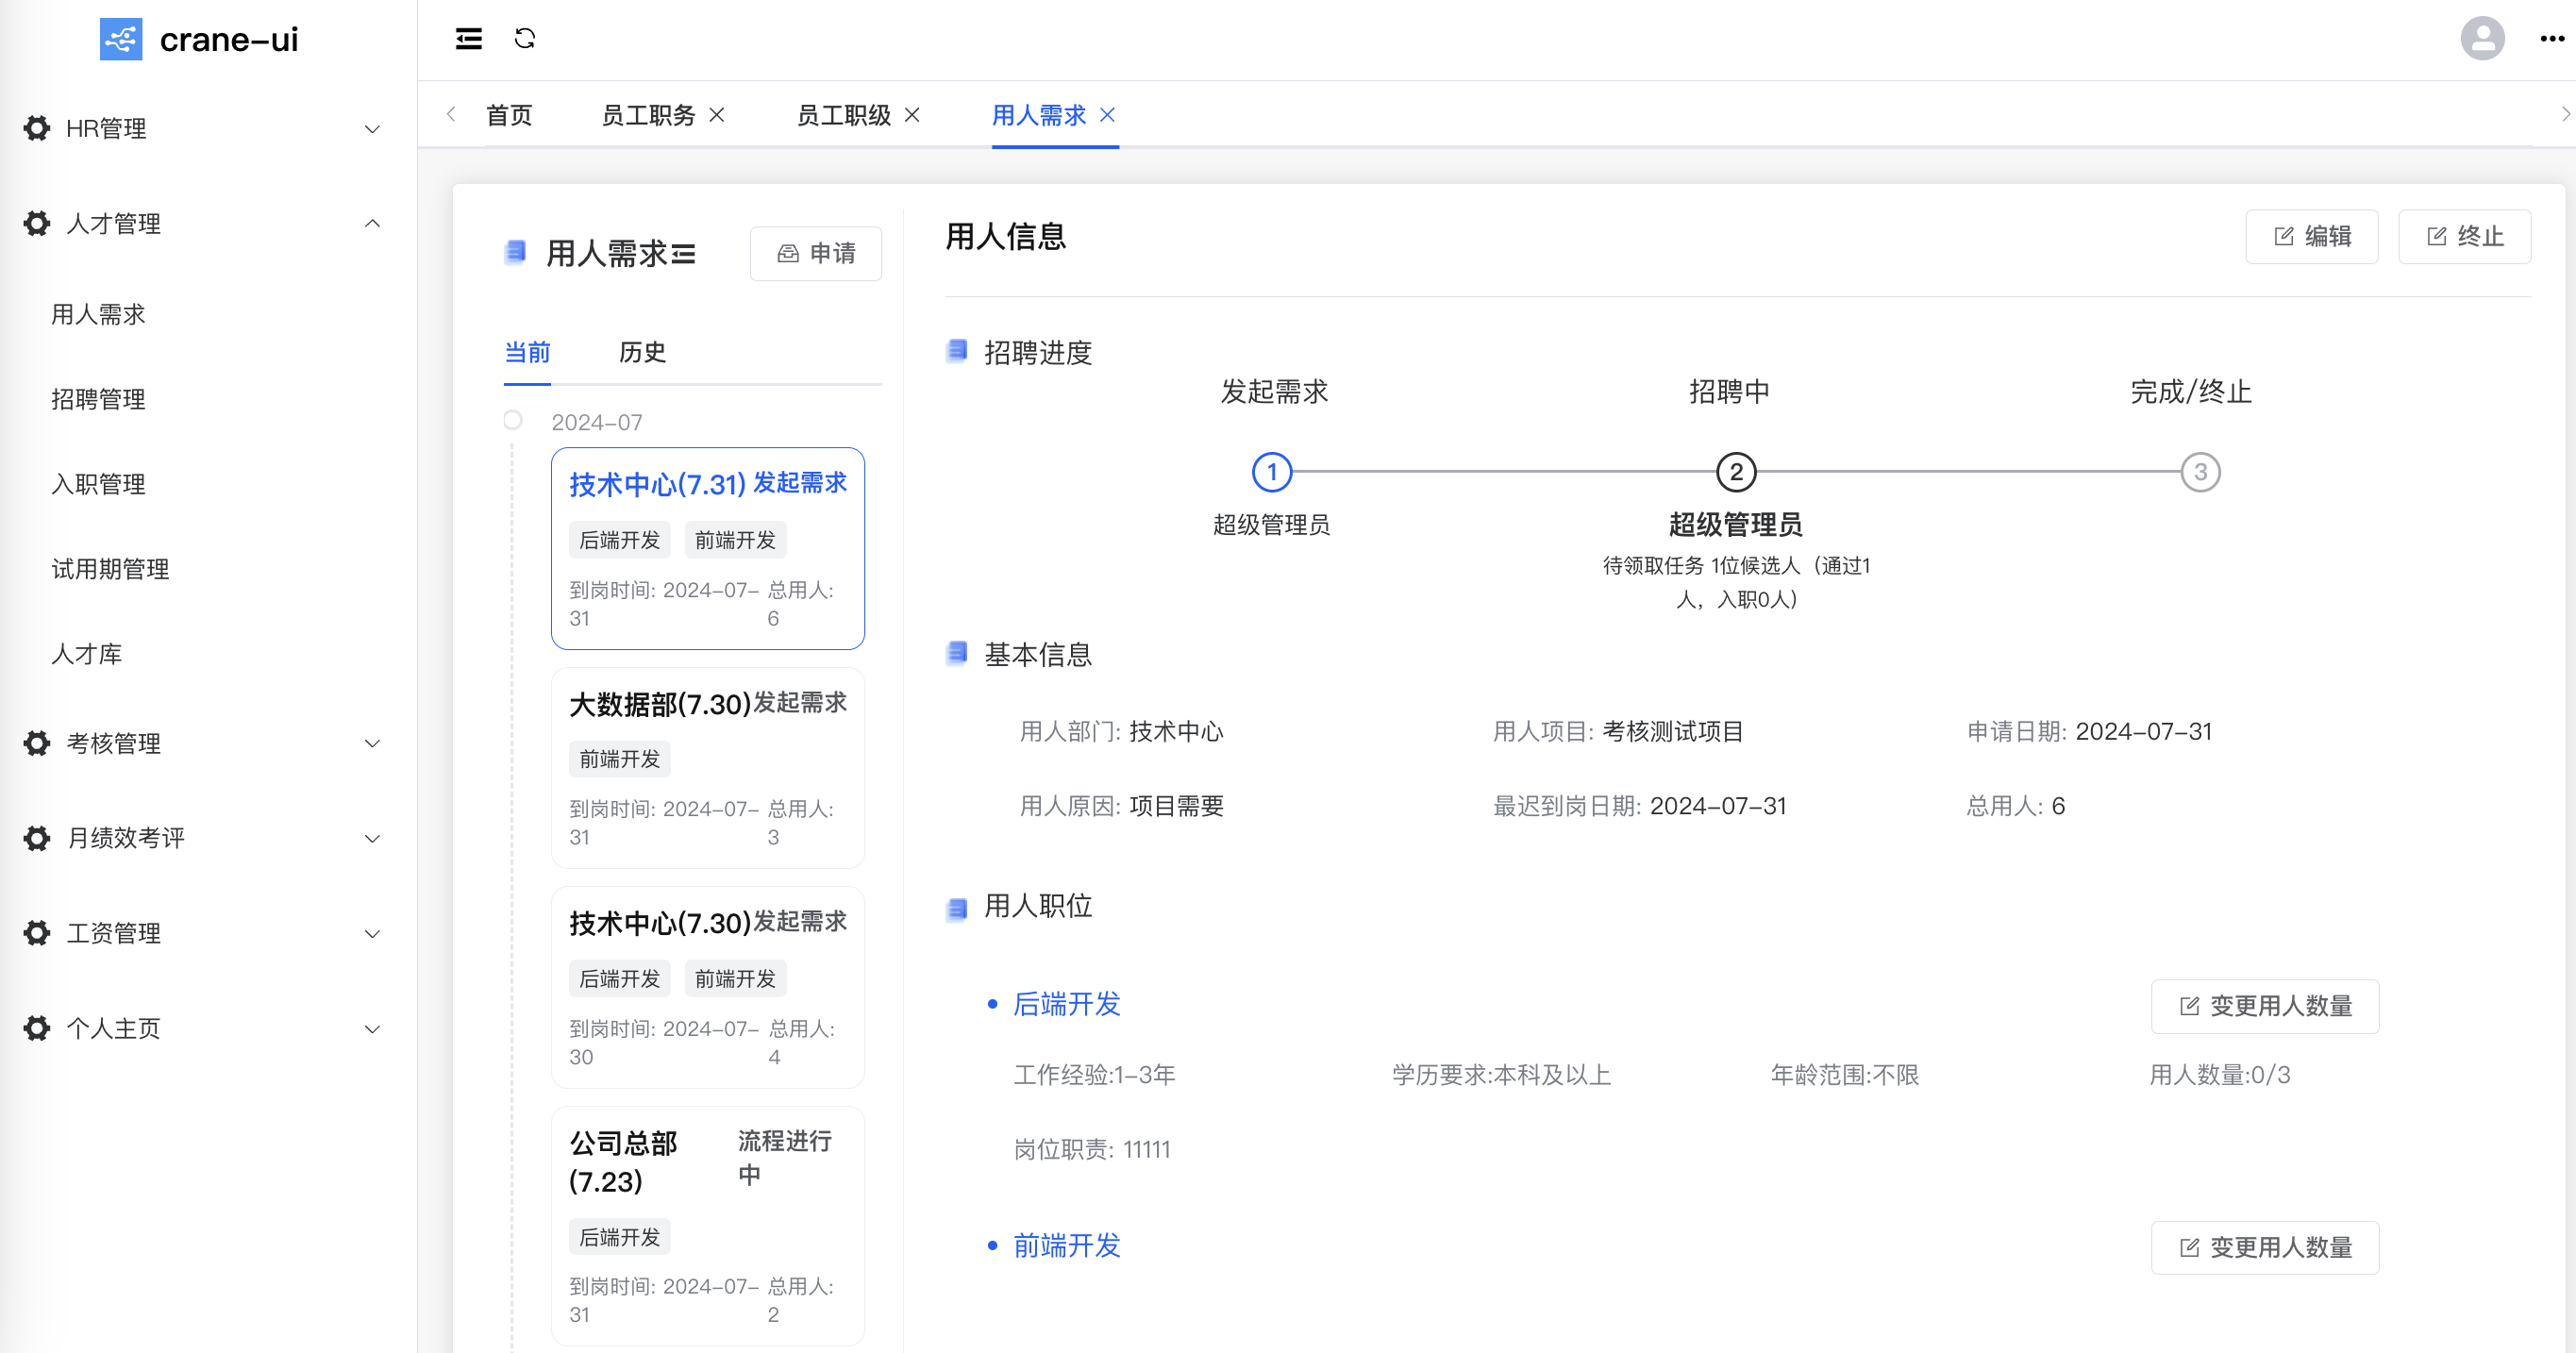This screenshot has height=1353, width=2576.
Task: Click the crane-ui logo icon
Action: coord(121,40)
